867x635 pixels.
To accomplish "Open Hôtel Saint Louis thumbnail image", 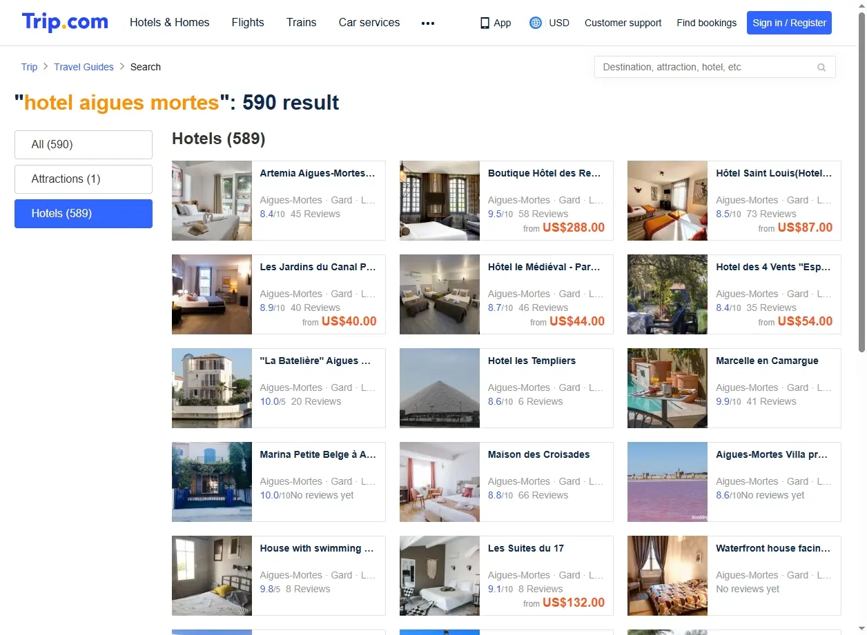I will pos(668,201).
